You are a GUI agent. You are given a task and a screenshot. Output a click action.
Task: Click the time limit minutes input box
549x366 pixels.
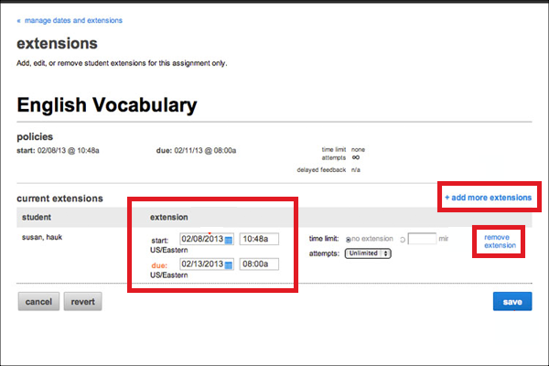click(x=422, y=239)
